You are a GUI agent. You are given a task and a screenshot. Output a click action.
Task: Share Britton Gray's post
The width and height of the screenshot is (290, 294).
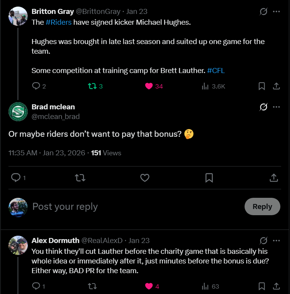(276, 86)
